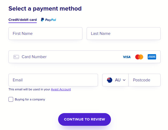Click the Amex card logo
The width and height of the screenshot is (168, 130).
click(x=152, y=57)
